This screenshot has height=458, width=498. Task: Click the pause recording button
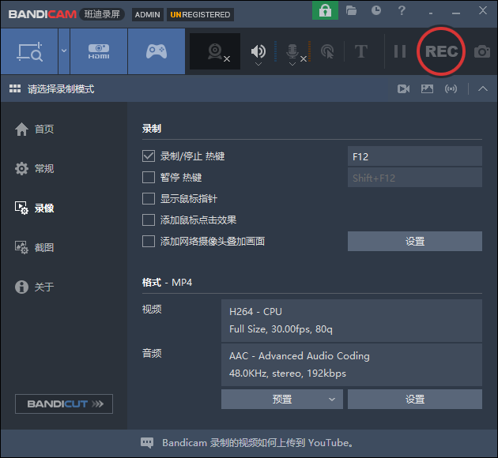[x=400, y=51]
